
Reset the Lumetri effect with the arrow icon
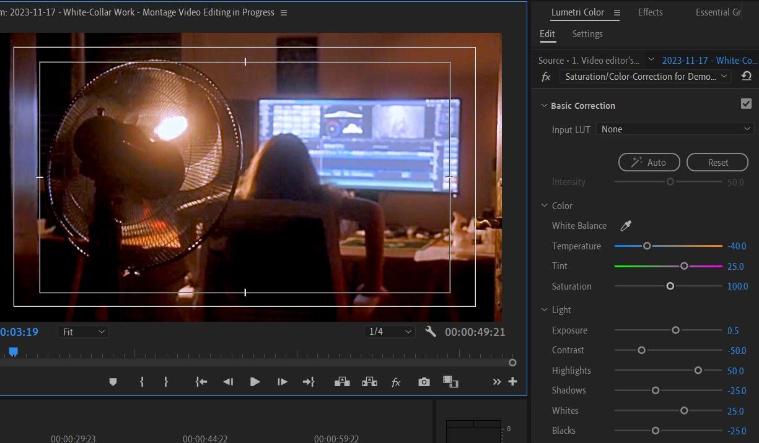(x=746, y=76)
